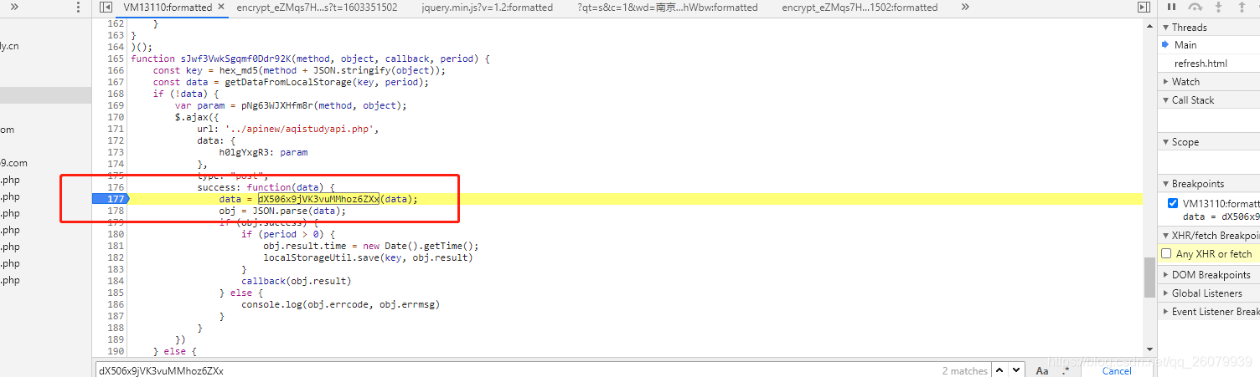Step into next function call
The height and width of the screenshot is (377, 1260).
(x=1218, y=8)
